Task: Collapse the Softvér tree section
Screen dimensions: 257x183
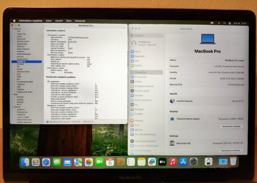Action: [13, 107]
